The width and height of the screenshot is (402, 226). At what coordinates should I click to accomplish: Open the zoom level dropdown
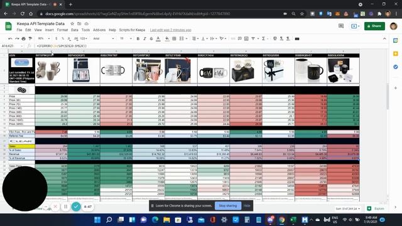(44, 39)
